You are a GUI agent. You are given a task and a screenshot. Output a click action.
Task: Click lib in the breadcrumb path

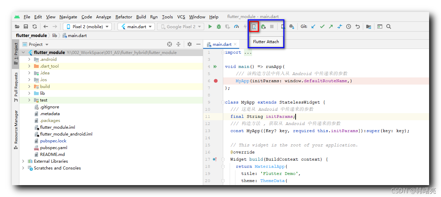click(54, 35)
